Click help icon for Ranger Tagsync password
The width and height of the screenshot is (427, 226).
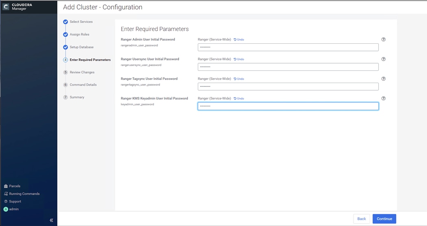click(x=384, y=79)
